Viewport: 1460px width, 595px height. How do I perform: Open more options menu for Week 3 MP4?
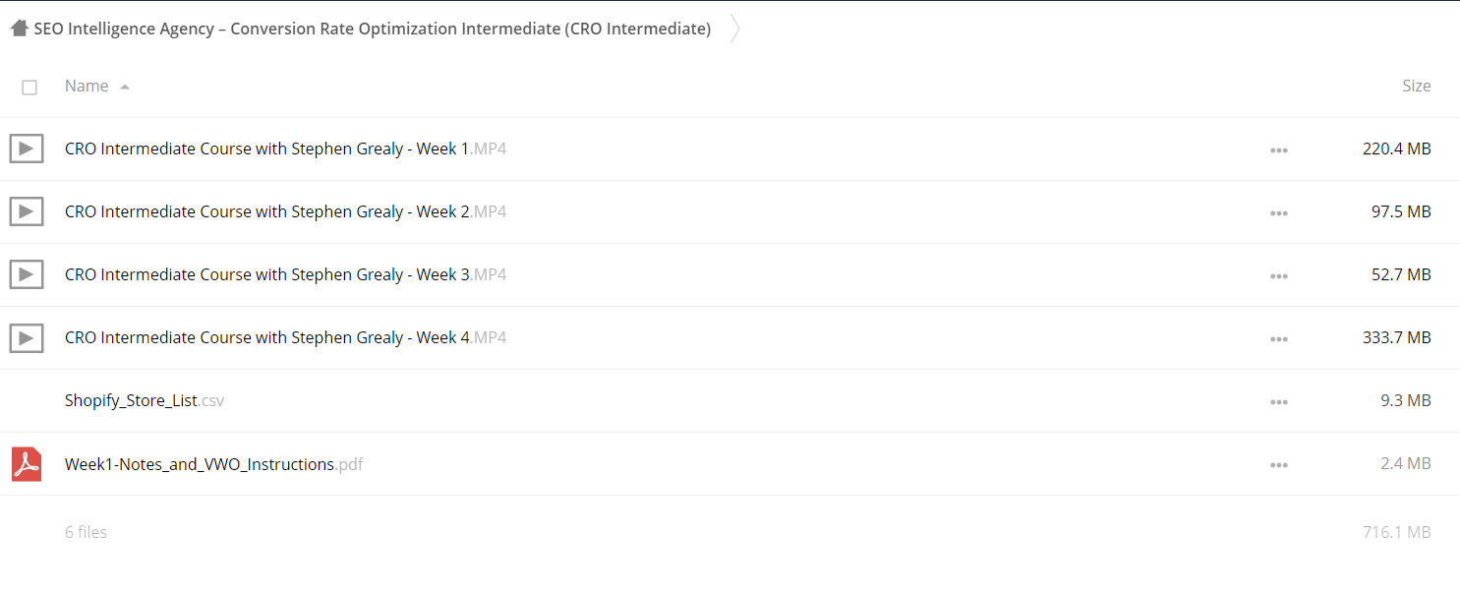pyautogui.click(x=1278, y=276)
